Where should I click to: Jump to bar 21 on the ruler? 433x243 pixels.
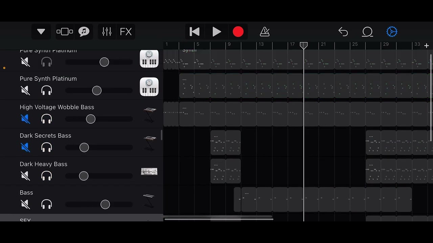(x=323, y=44)
